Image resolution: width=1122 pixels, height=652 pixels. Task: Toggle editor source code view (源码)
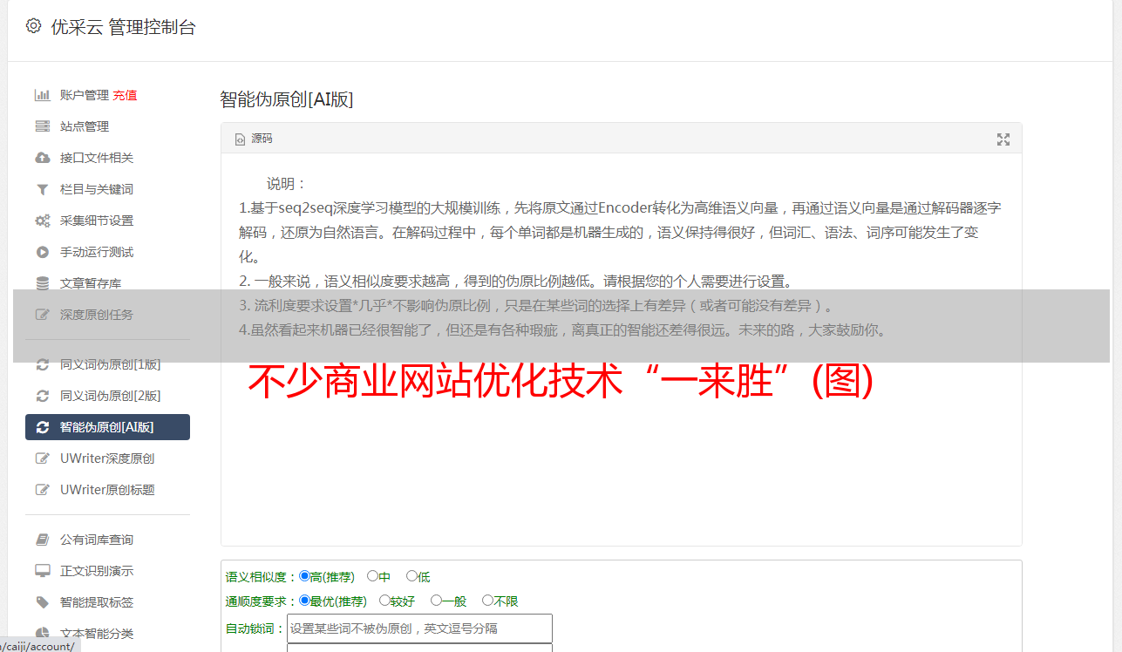coord(254,139)
